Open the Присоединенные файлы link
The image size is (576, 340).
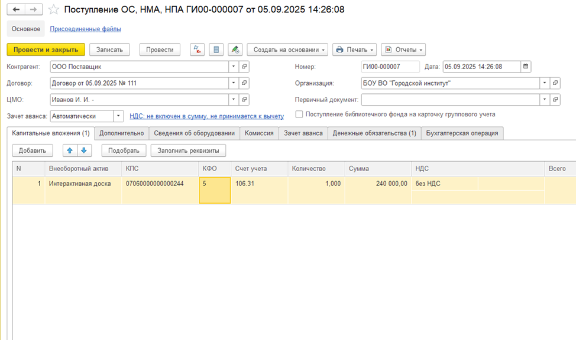pyautogui.click(x=85, y=28)
